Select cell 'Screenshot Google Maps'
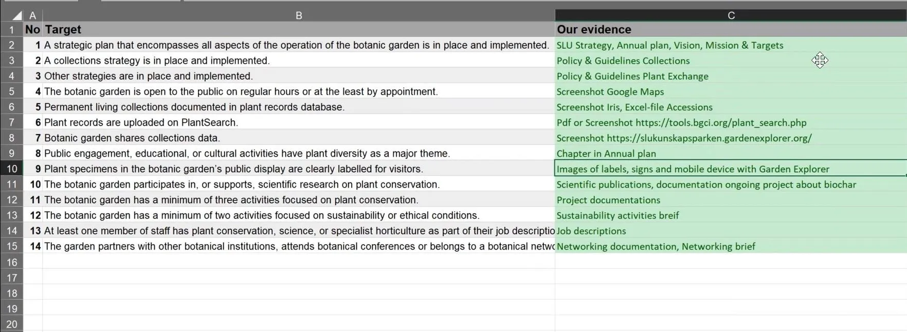 731,91
